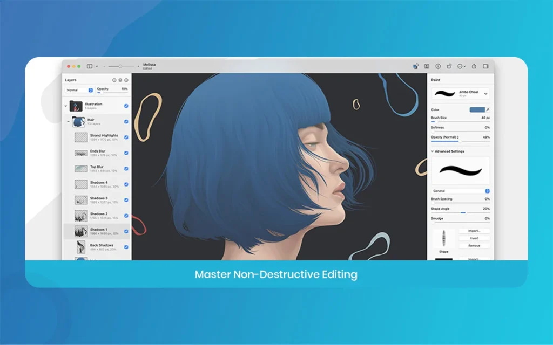Image resolution: width=553 pixels, height=345 pixels.
Task: Toggle Shadows 3 layer visibility
Action: pos(126,200)
